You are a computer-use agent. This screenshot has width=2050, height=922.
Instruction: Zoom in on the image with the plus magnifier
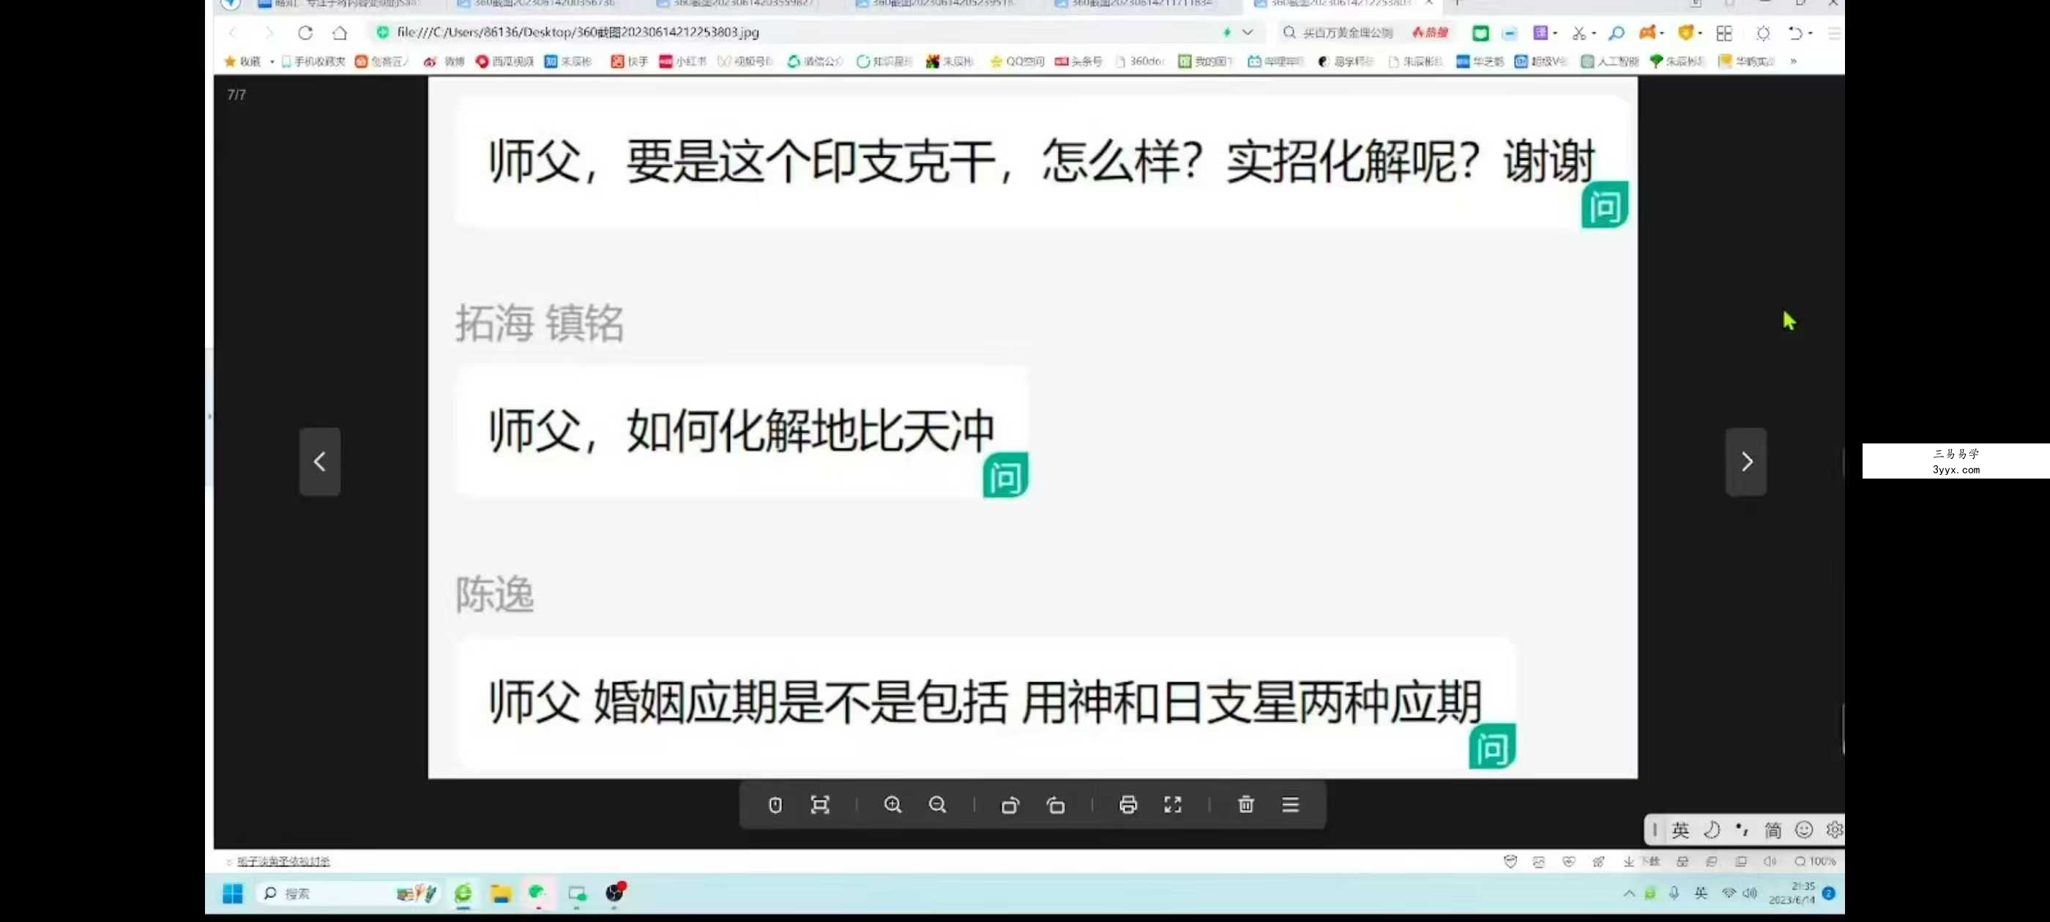coord(893,805)
